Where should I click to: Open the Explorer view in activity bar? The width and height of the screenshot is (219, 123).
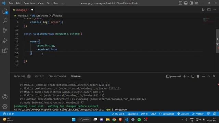click(x=5, y=11)
